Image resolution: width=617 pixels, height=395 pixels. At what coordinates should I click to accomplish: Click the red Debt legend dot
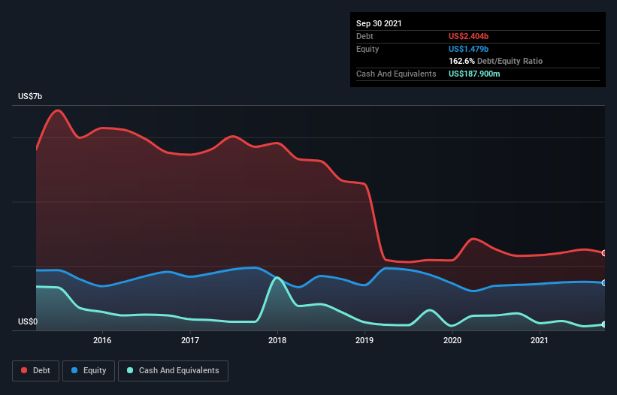[x=24, y=370]
